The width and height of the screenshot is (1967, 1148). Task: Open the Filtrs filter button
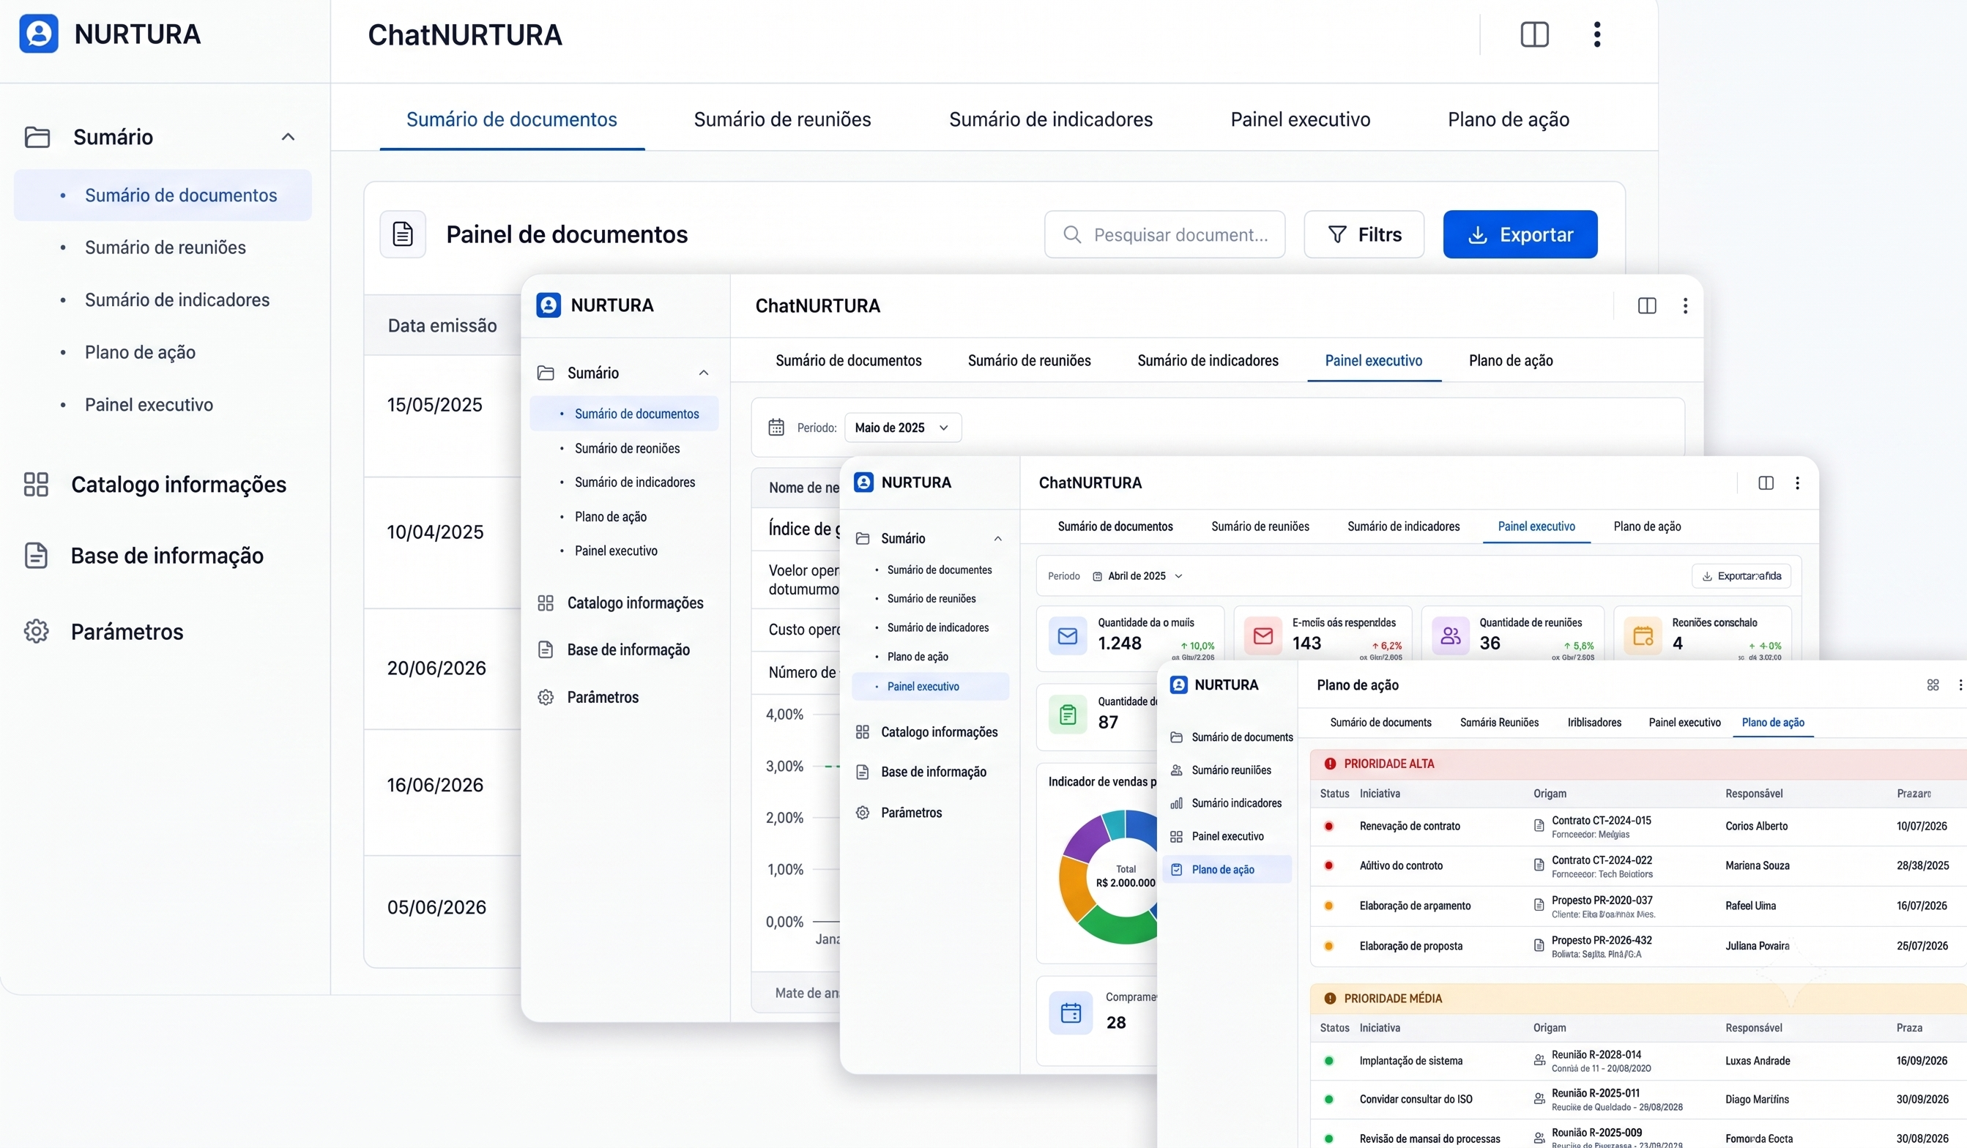(1364, 234)
